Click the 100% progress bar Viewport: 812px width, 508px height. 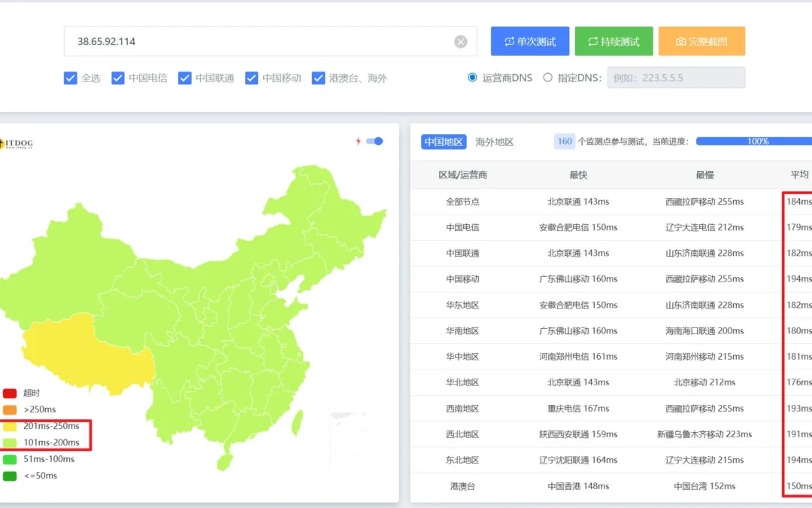click(x=754, y=141)
